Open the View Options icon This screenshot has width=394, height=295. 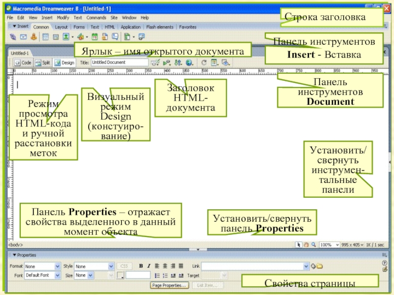tap(214, 62)
